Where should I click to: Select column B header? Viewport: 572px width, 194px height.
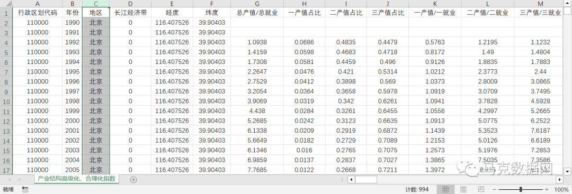(72, 4)
